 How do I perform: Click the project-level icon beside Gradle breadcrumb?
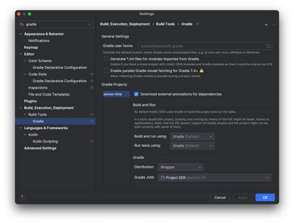click(x=197, y=24)
